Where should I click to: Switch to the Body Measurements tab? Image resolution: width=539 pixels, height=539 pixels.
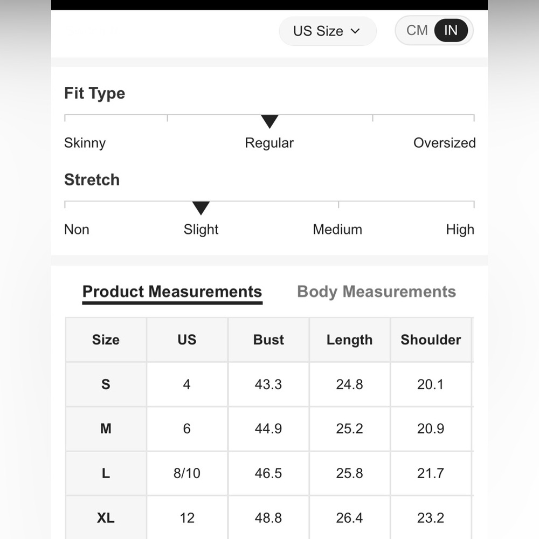click(376, 292)
